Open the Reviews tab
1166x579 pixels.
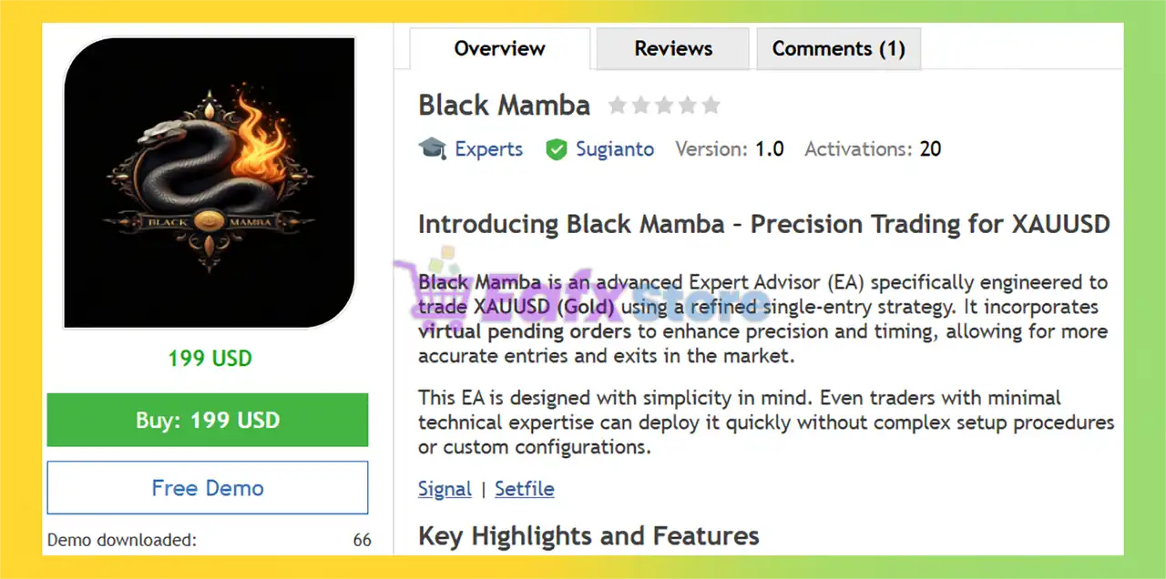click(x=673, y=48)
